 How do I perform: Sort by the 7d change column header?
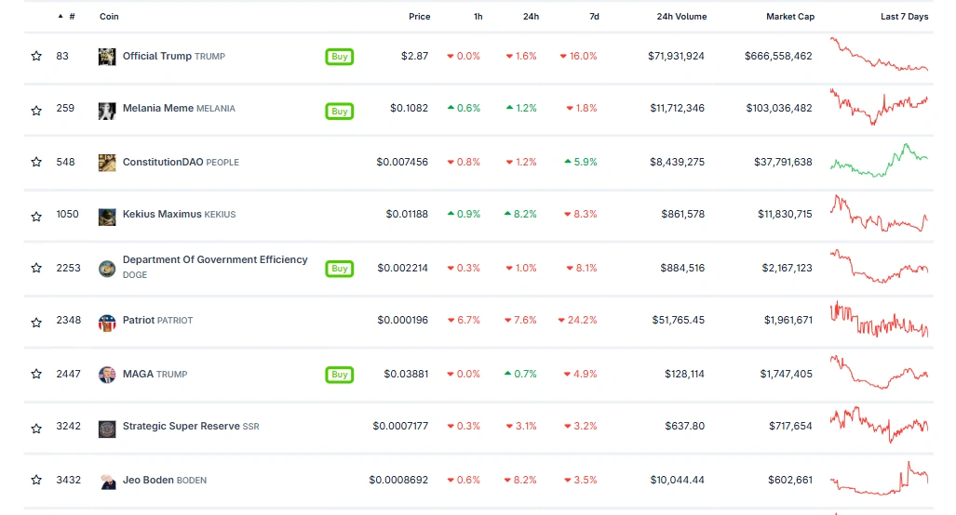594,17
